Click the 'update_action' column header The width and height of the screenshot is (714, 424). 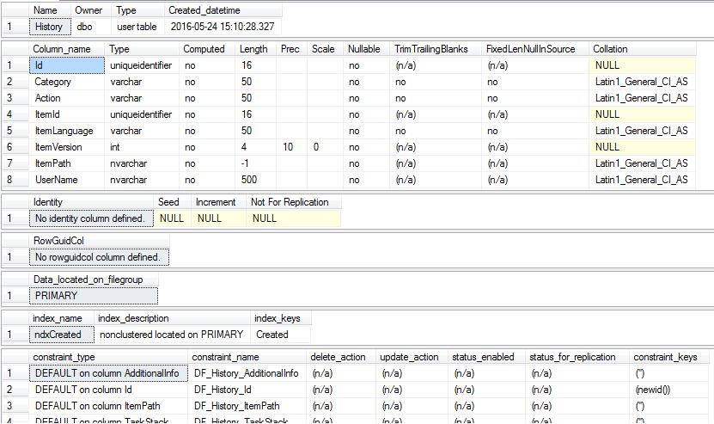pyautogui.click(x=412, y=357)
